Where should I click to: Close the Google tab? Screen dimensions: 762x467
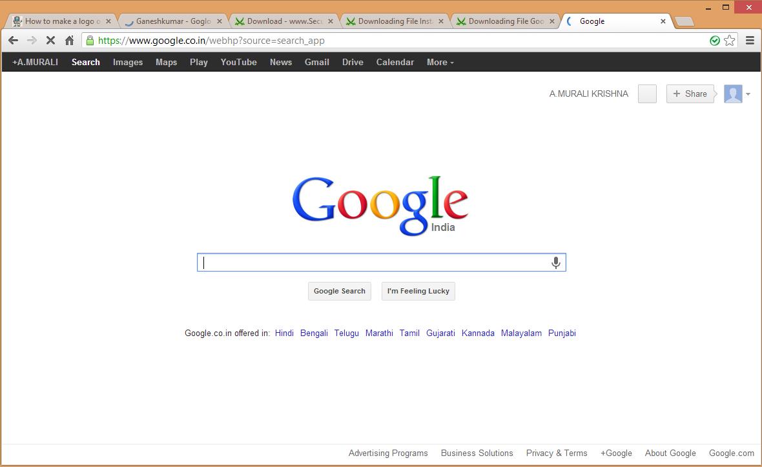tap(663, 21)
